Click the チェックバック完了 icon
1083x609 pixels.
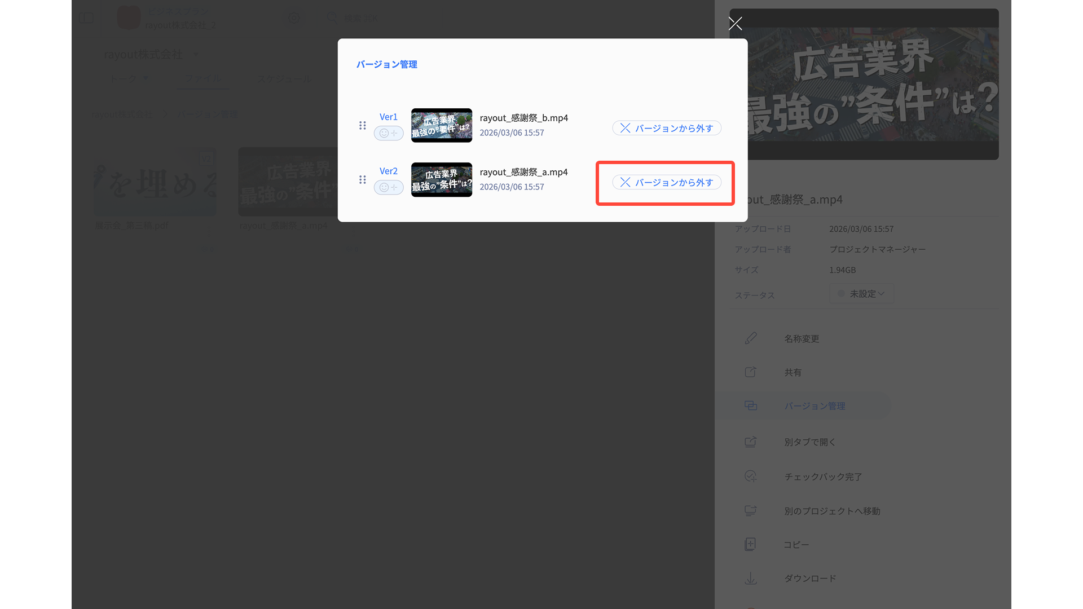750,476
